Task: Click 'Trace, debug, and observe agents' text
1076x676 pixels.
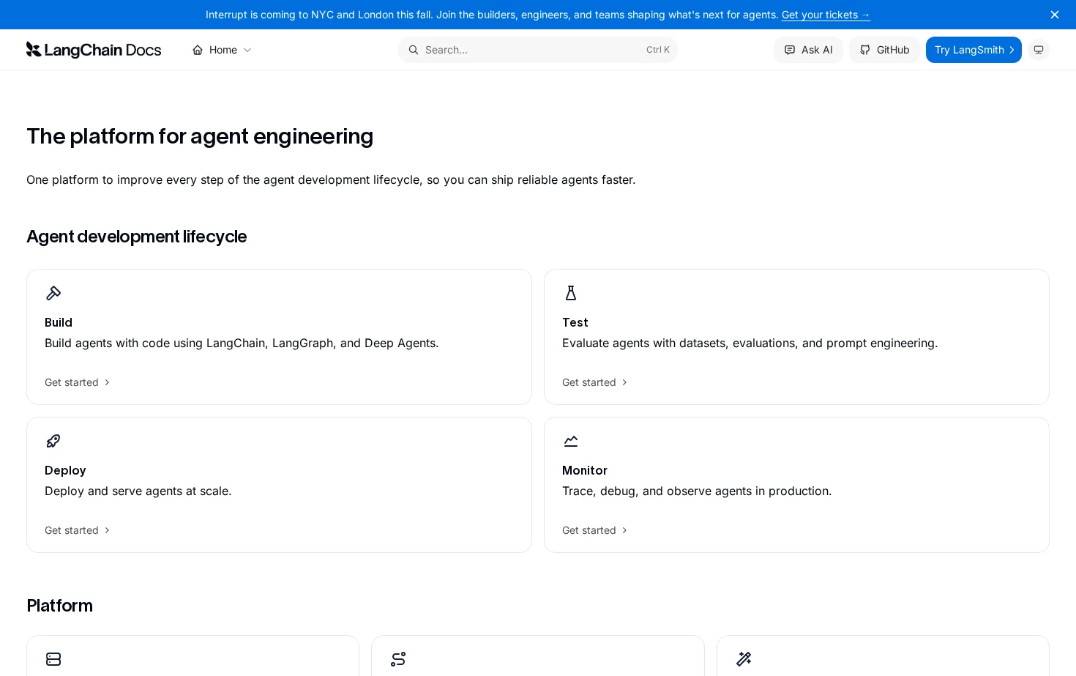Action: [x=697, y=491]
